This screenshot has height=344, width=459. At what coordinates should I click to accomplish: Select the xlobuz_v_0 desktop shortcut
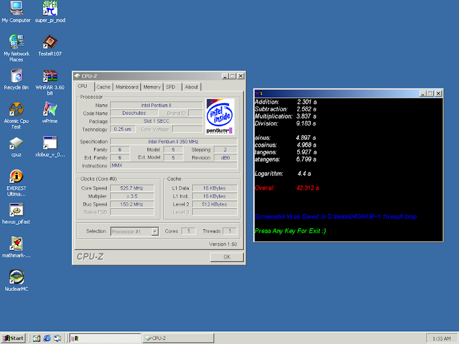point(50,147)
